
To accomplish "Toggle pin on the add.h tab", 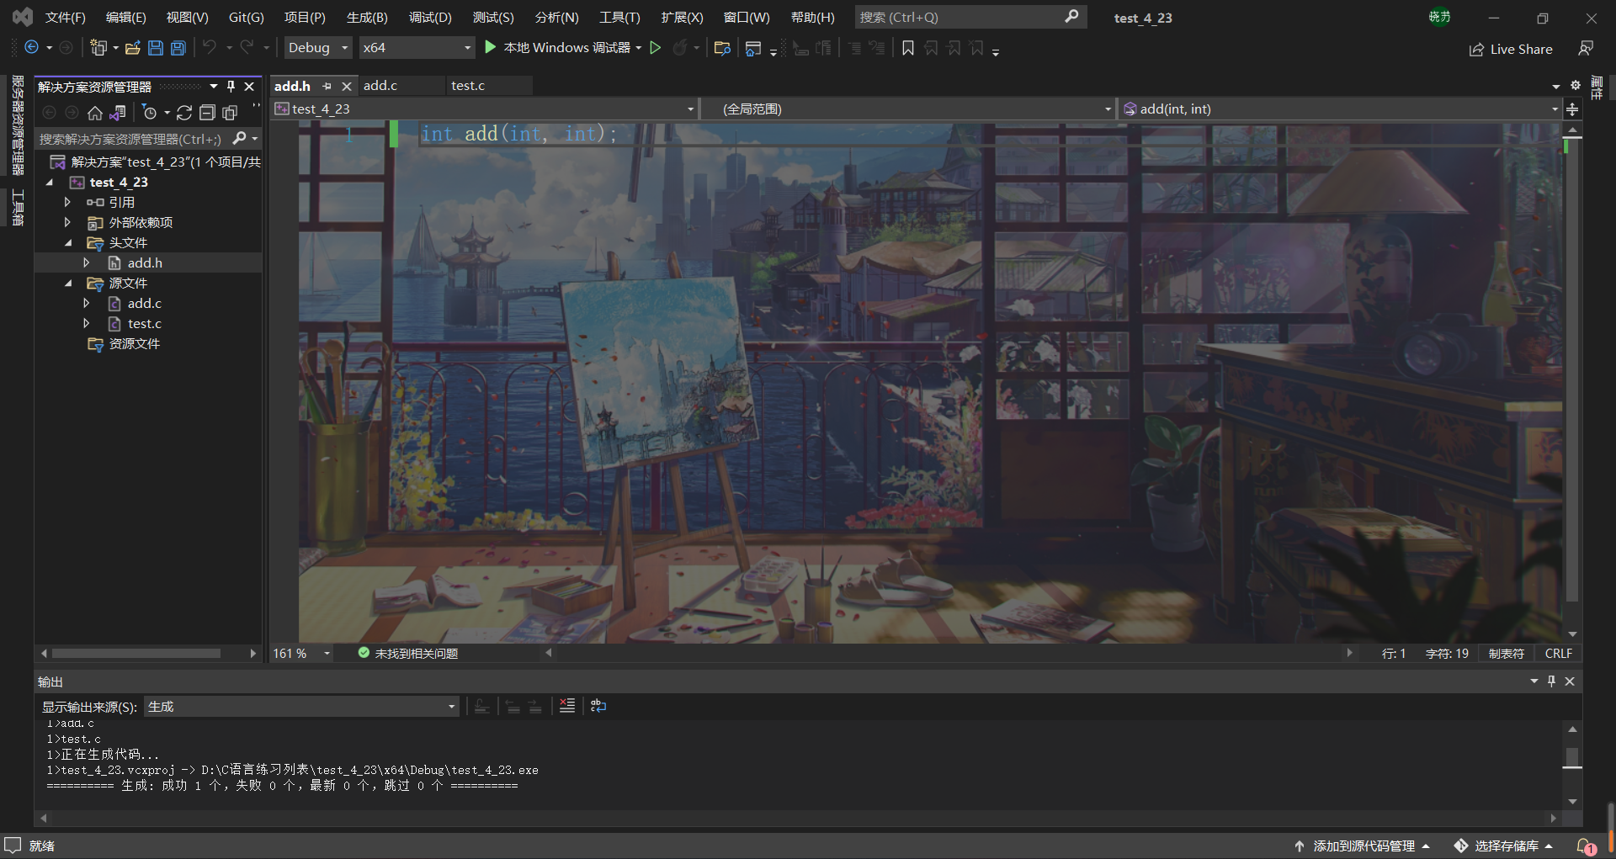I will tap(327, 86).
